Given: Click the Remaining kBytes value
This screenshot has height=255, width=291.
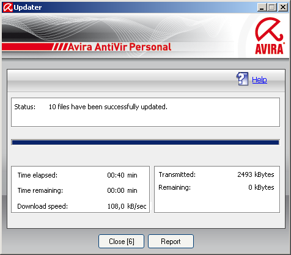Looking at the screenshot, I should click(x=261, y=187).
